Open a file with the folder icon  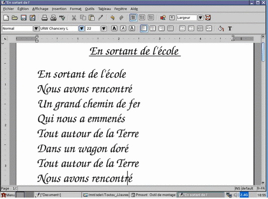[x=15, y=17]
